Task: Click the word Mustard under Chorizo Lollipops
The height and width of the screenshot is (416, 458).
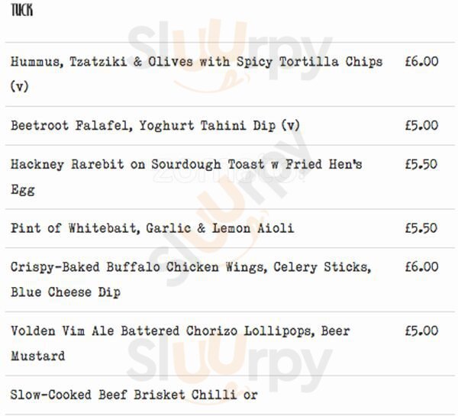Action: [37, 356]
